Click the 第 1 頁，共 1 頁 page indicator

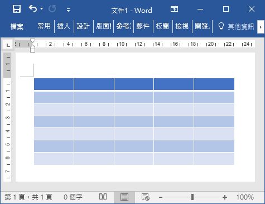point(28,197)
